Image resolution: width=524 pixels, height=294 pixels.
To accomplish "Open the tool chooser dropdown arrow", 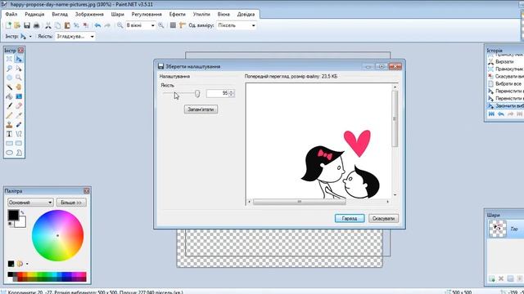I will (x=30, y=36).
